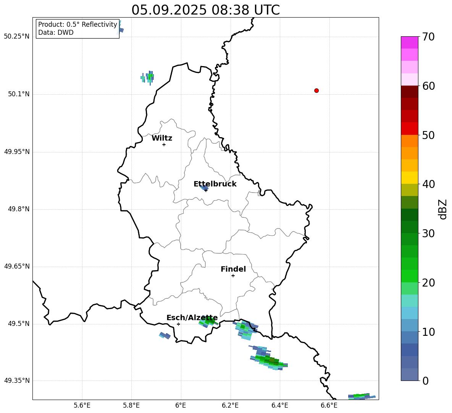Click the Ettelbruck station cross marker
The image size is (452, 413).
(x=206, y=190)
